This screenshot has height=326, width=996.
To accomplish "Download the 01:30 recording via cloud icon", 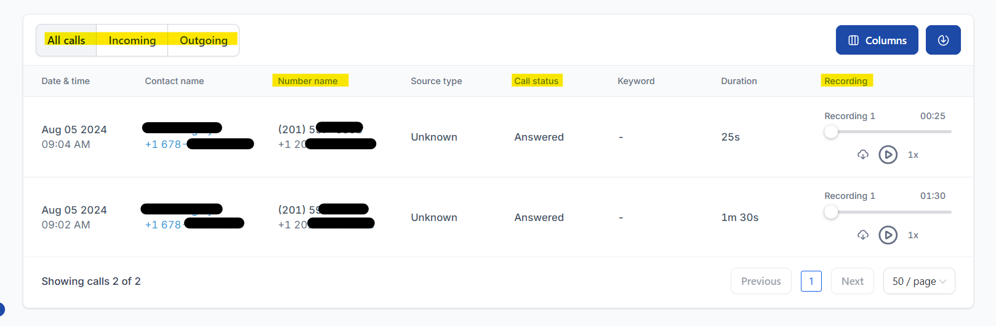I will click(863, 235).
